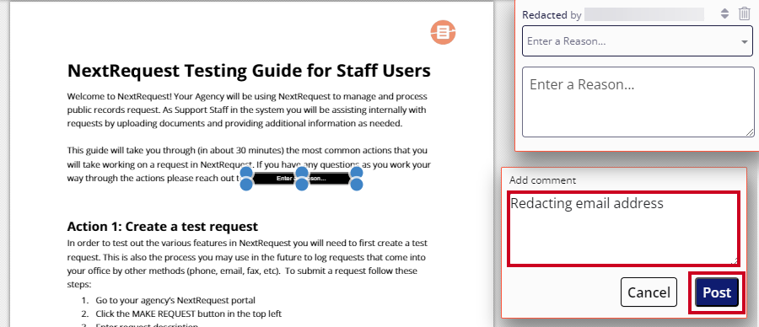The image size is (759, 327).
Task: Click the 'Go to your agency's NextRequest portal' step
Action: (175, 300)
